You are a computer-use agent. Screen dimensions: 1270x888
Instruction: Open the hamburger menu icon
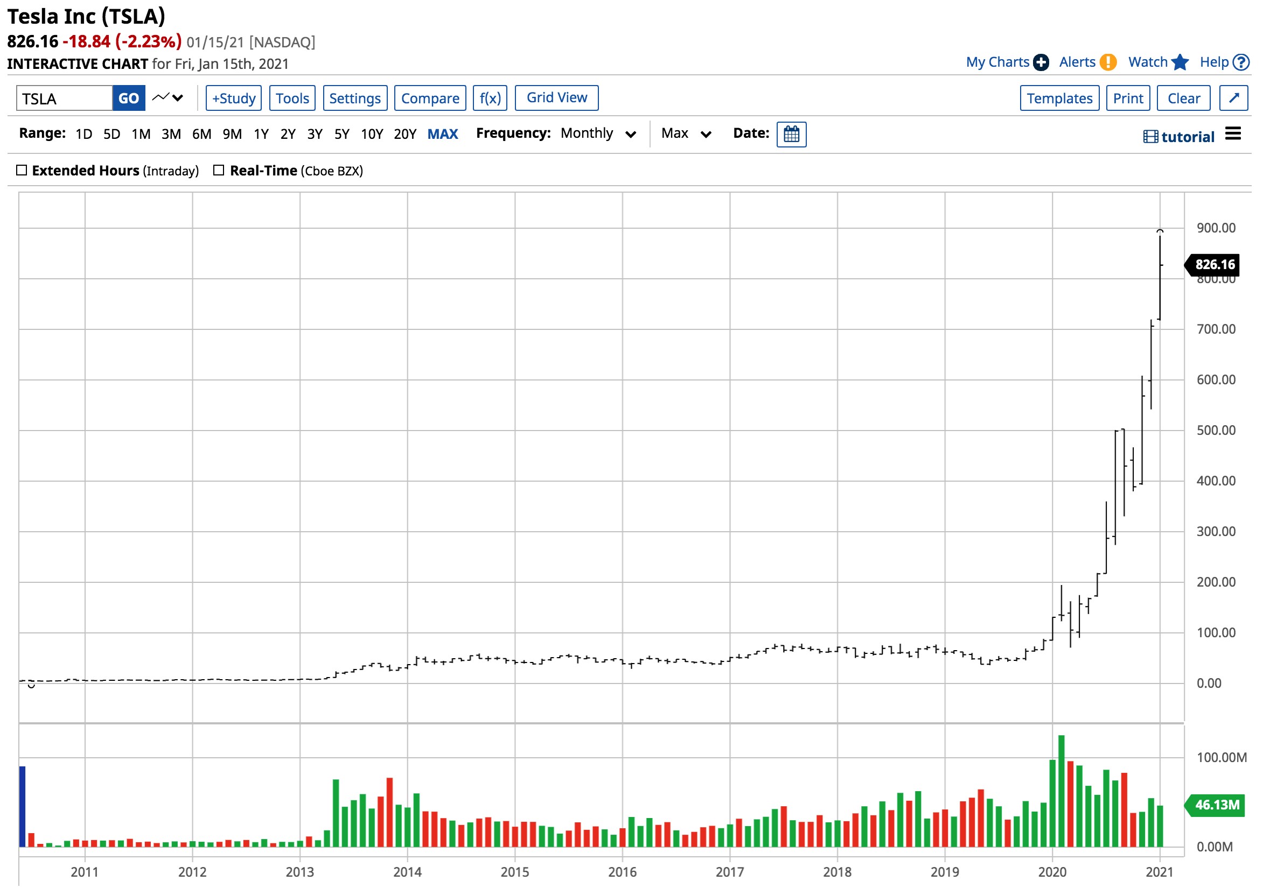click(1232, 133)
